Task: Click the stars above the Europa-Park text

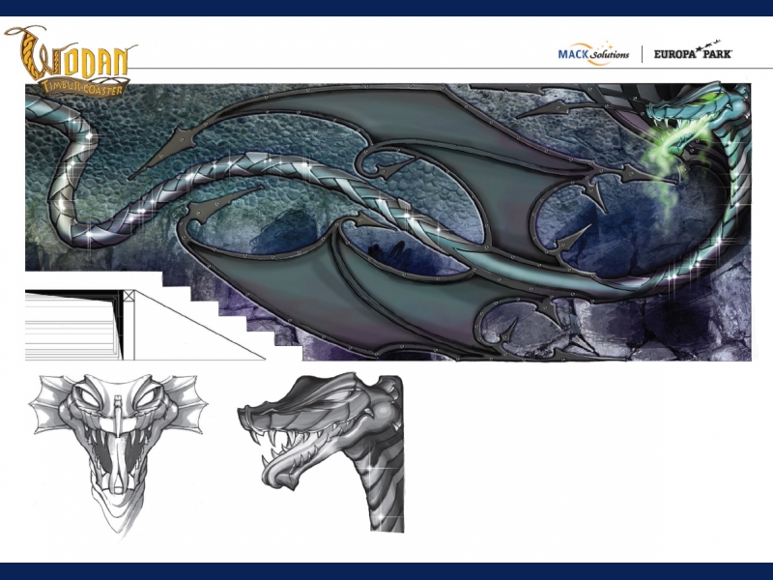Action: point(710,44)
